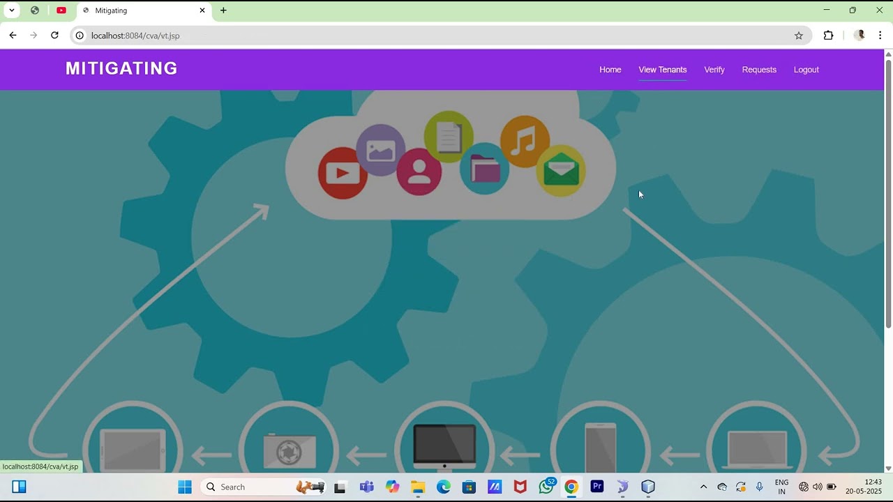Reload the page with refresh icon

pyautogui.click(x=54, y=36)
